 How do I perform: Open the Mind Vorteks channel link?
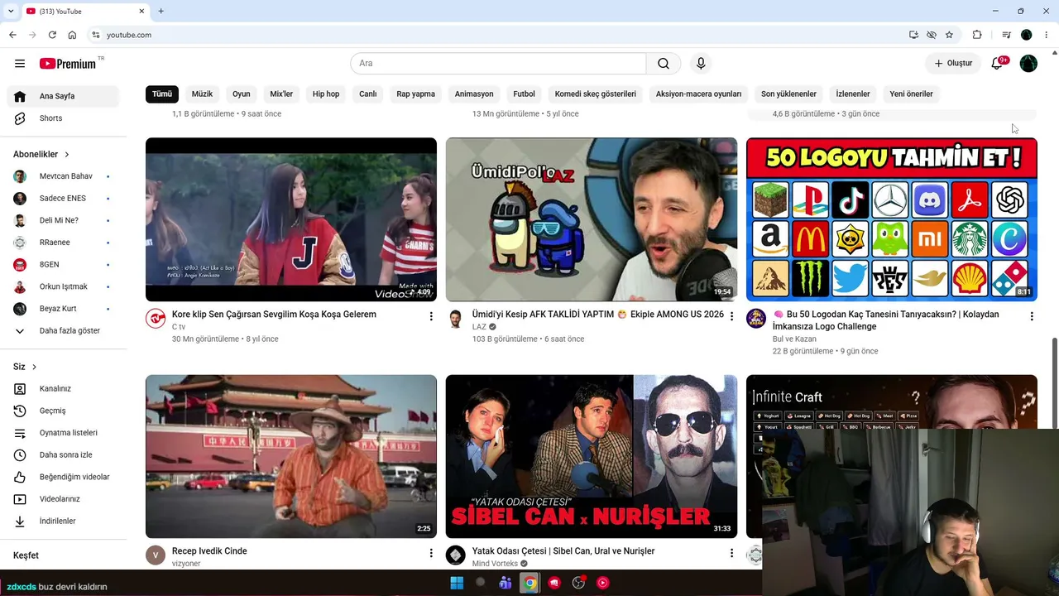click(495, 564)
